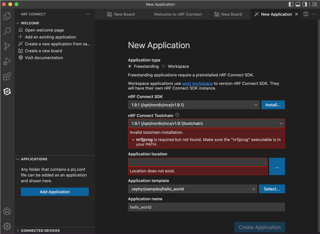Click toolchain help question mark icon
The height and width of the screenshot is (234, 320).
(177, 115)
